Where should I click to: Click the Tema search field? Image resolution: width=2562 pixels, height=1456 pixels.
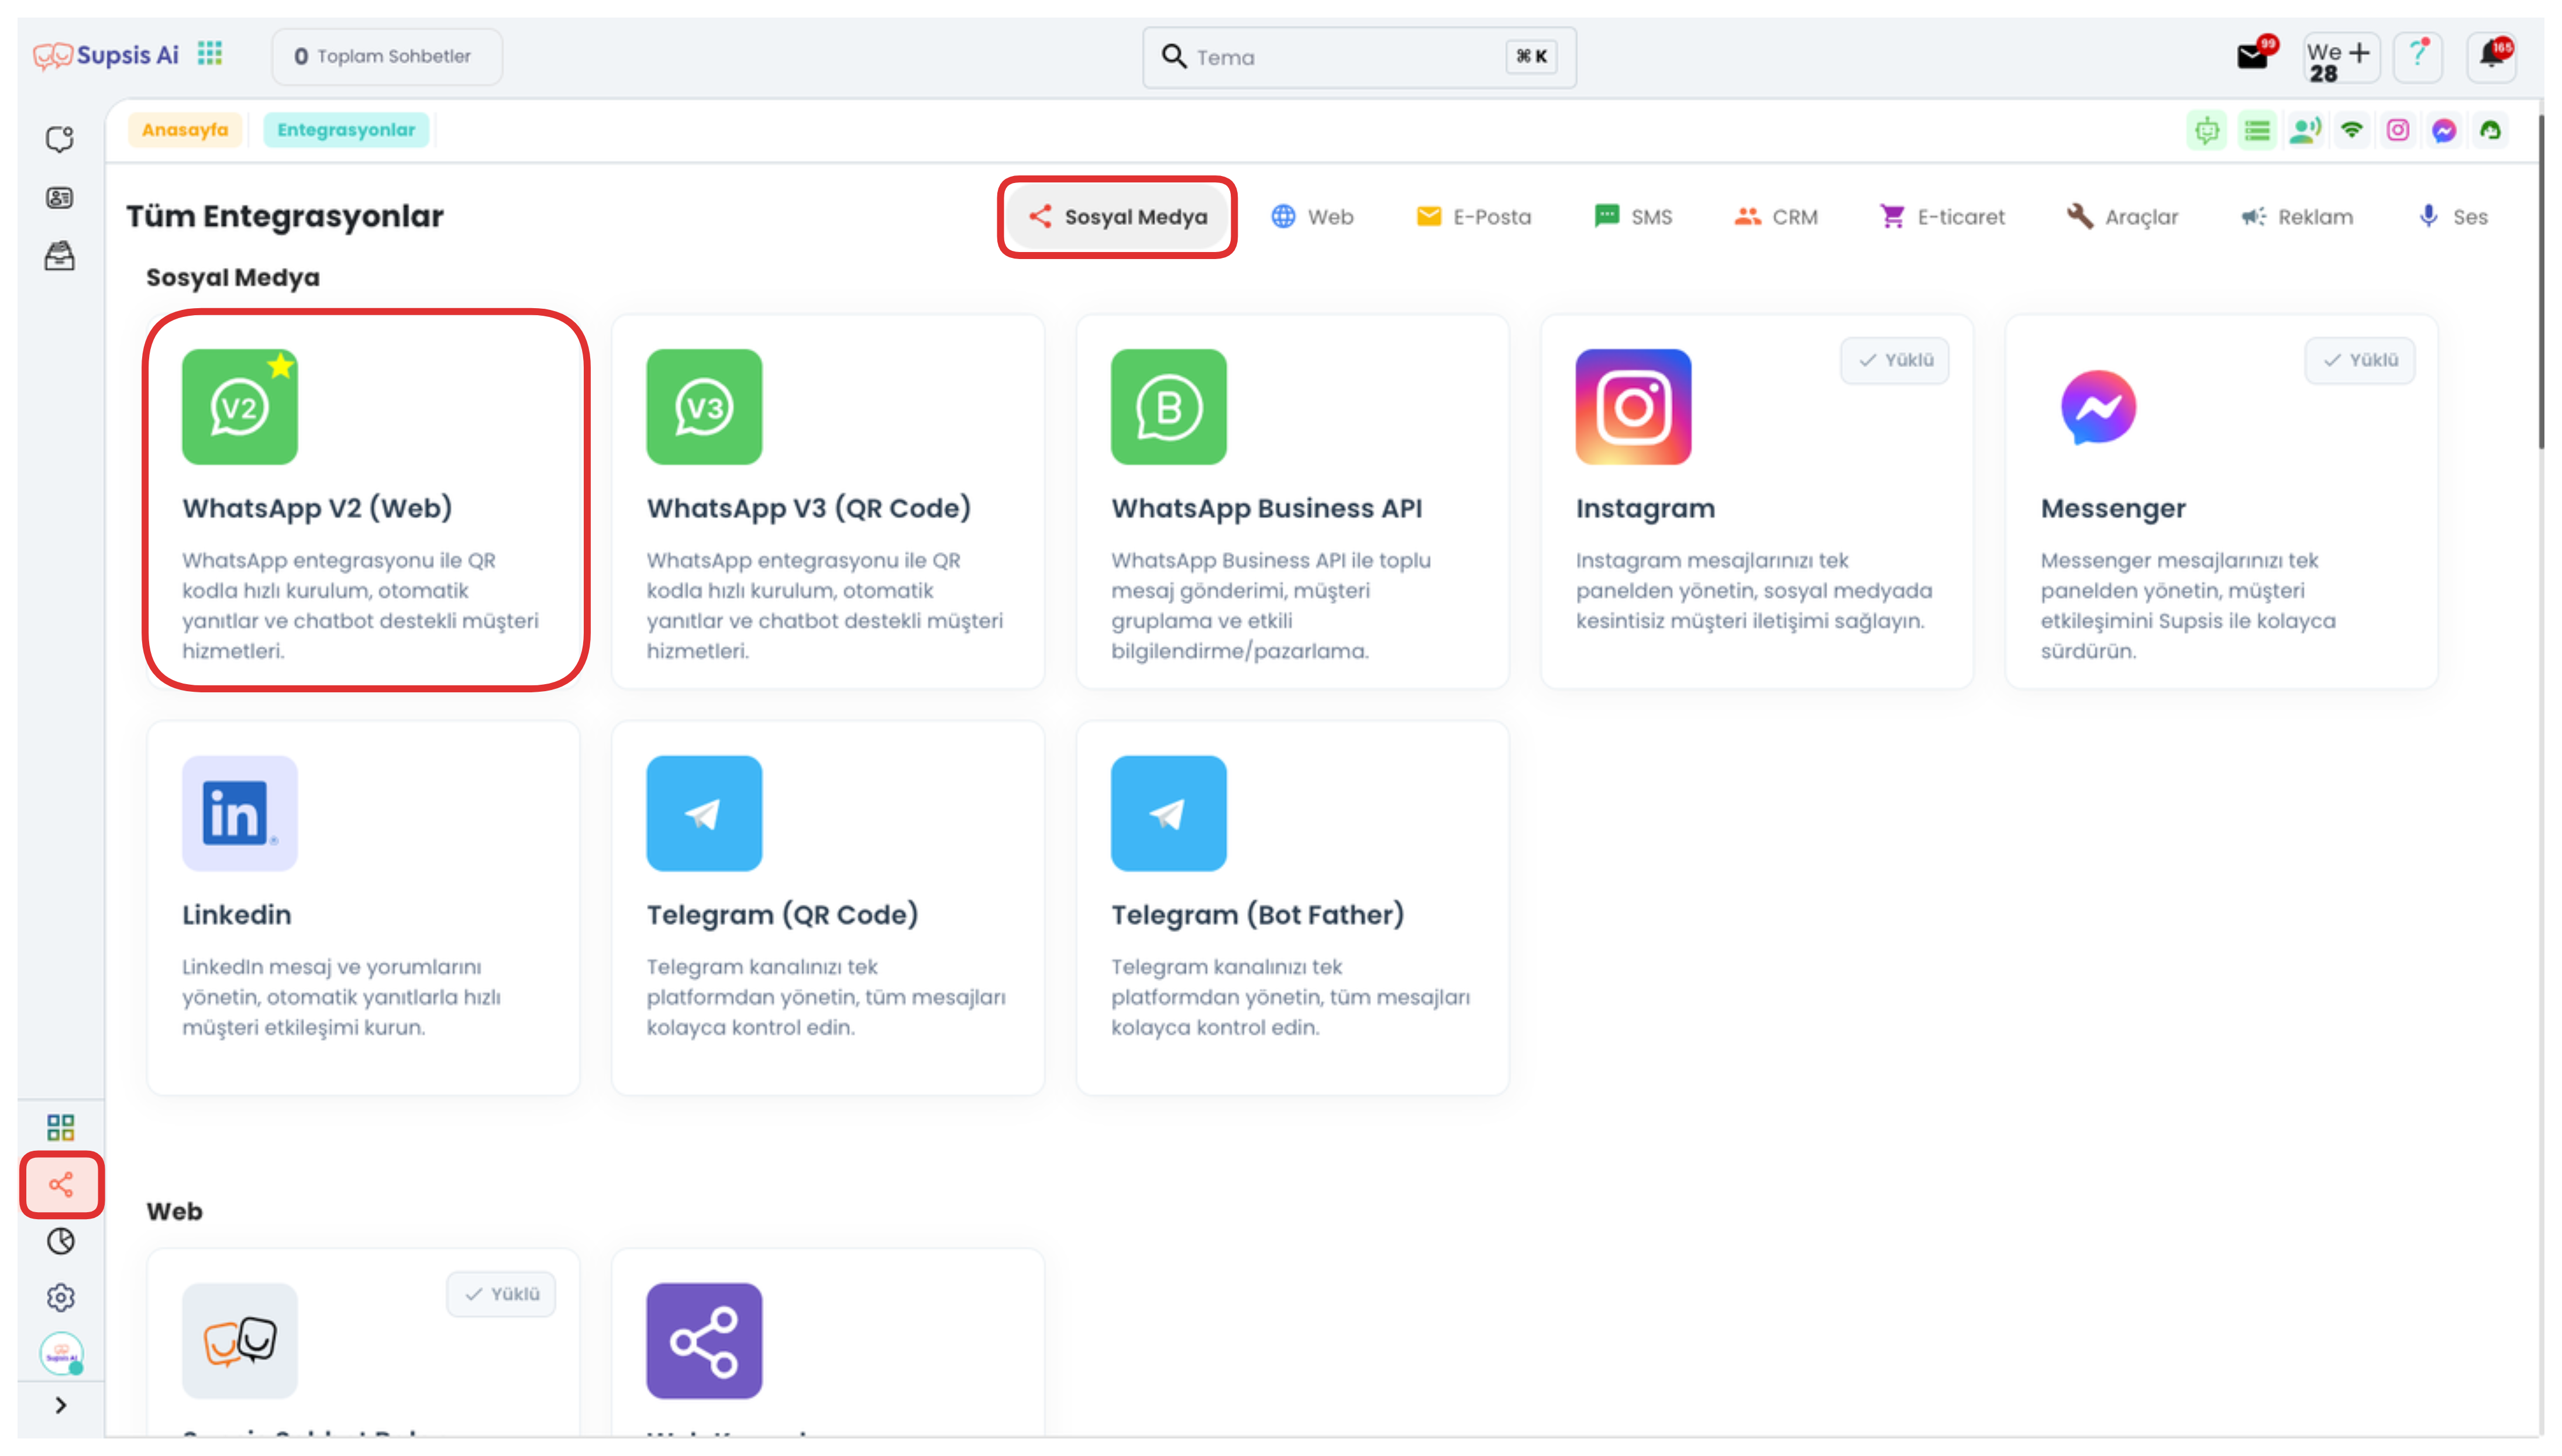click(1358, 57)
